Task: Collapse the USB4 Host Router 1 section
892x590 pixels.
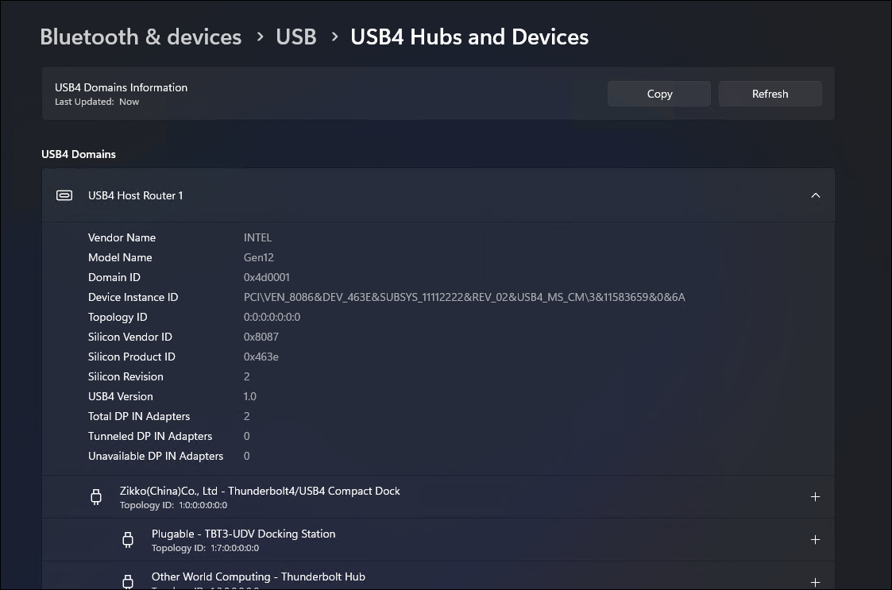Action: point(815,195)
